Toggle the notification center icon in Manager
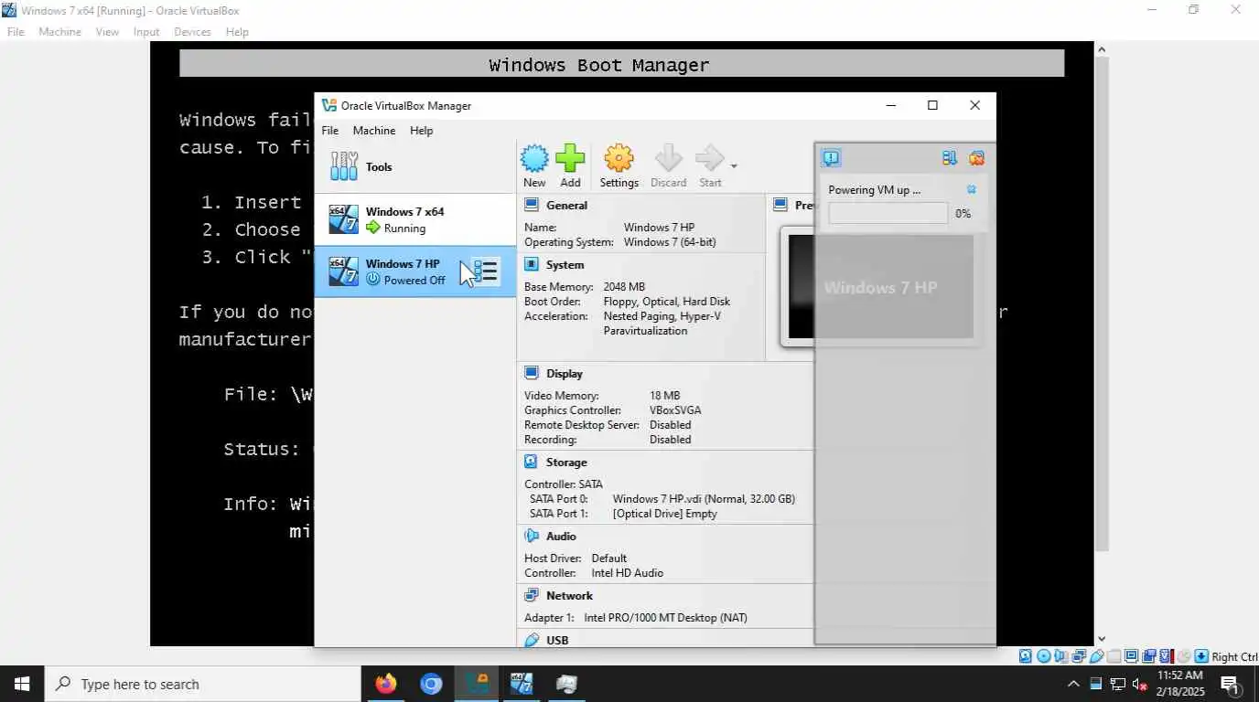The width and height of the screenshot is (1259, 702). (x=831, y=158)
